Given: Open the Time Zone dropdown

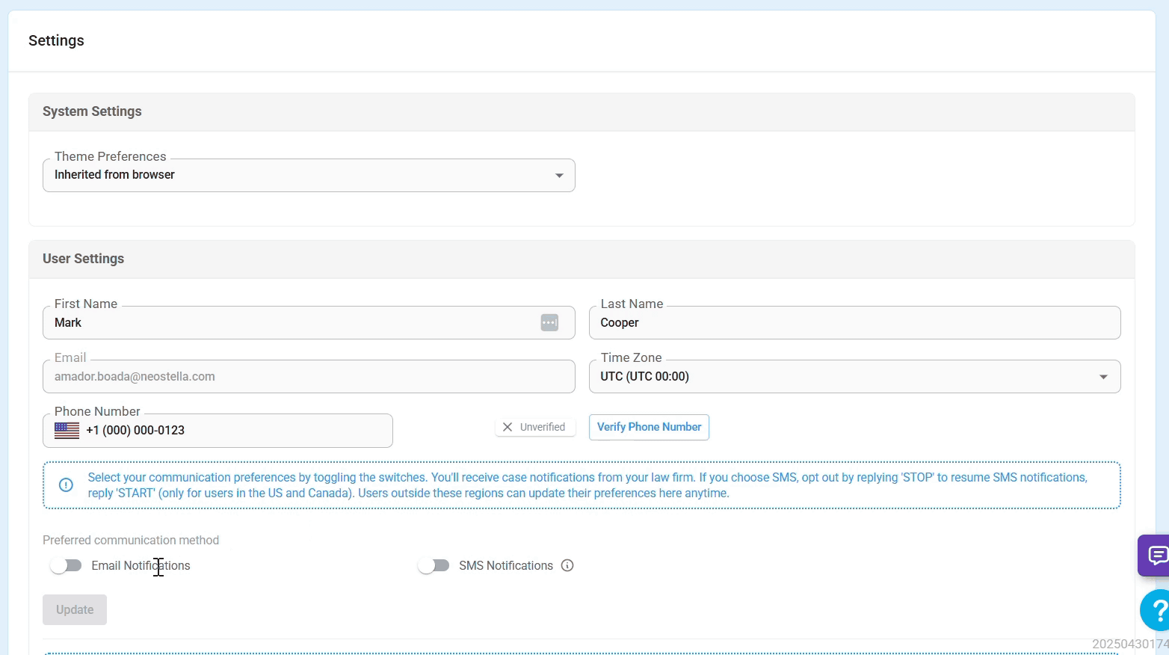Looking at the screenshot, I should coord(855,376).
